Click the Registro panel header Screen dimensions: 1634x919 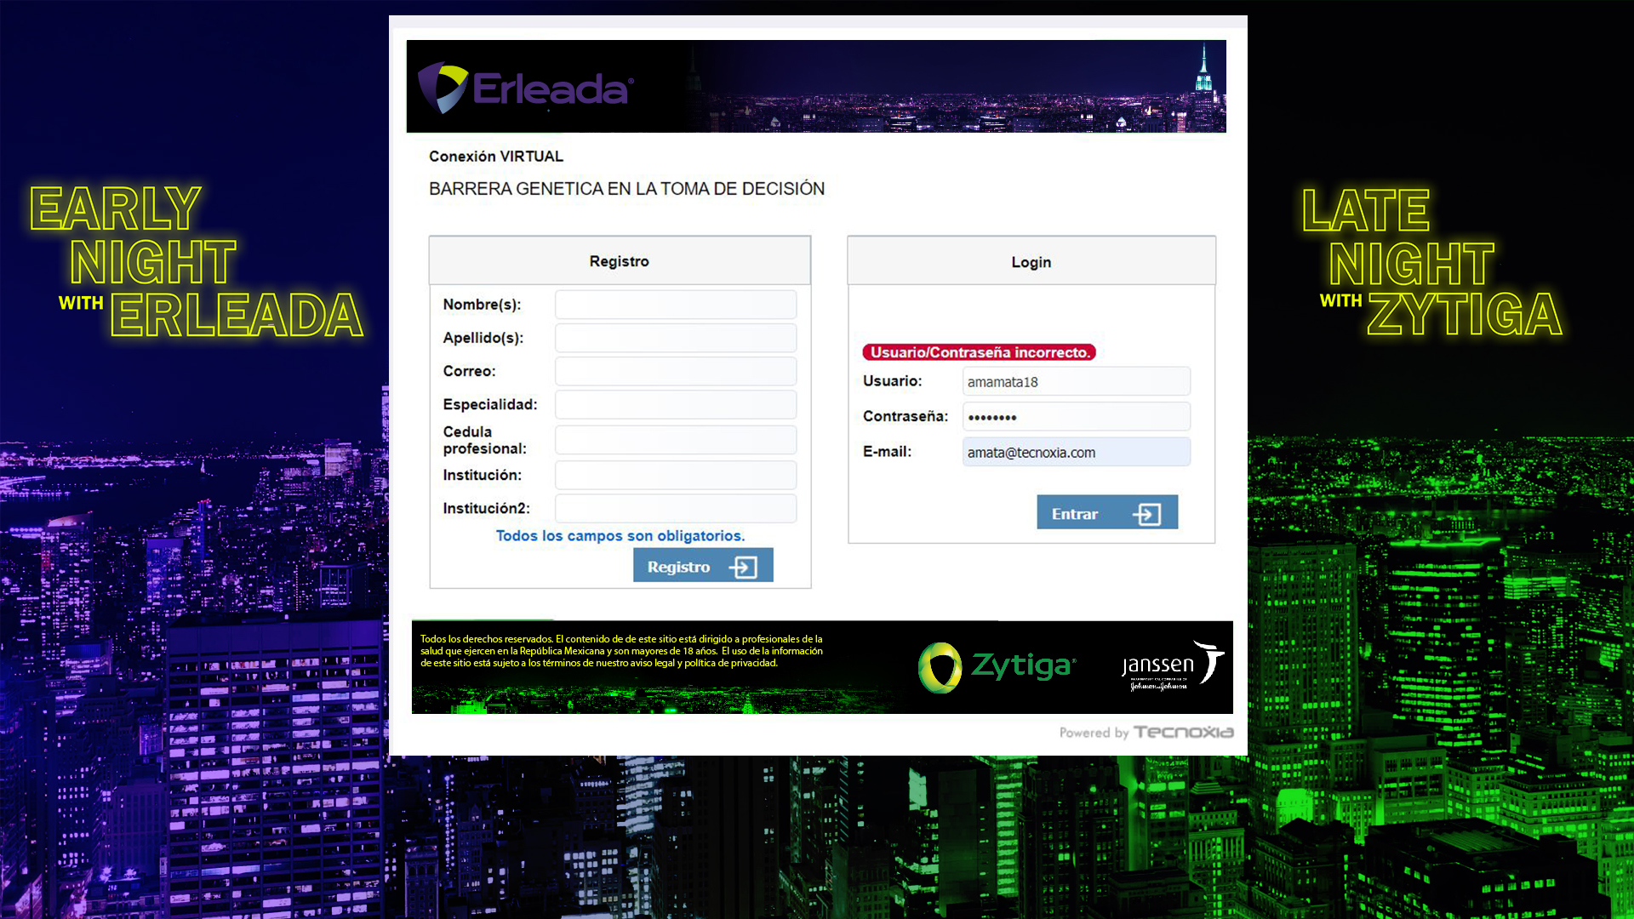pos(620,261)
